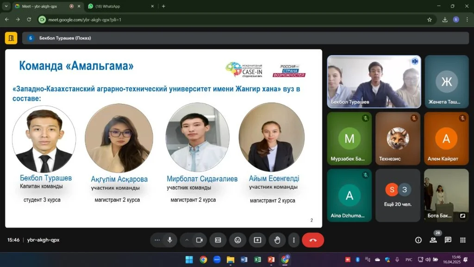Close the WhatsApp tab
This screenshot has width=474, height=267.
(152, 6)
